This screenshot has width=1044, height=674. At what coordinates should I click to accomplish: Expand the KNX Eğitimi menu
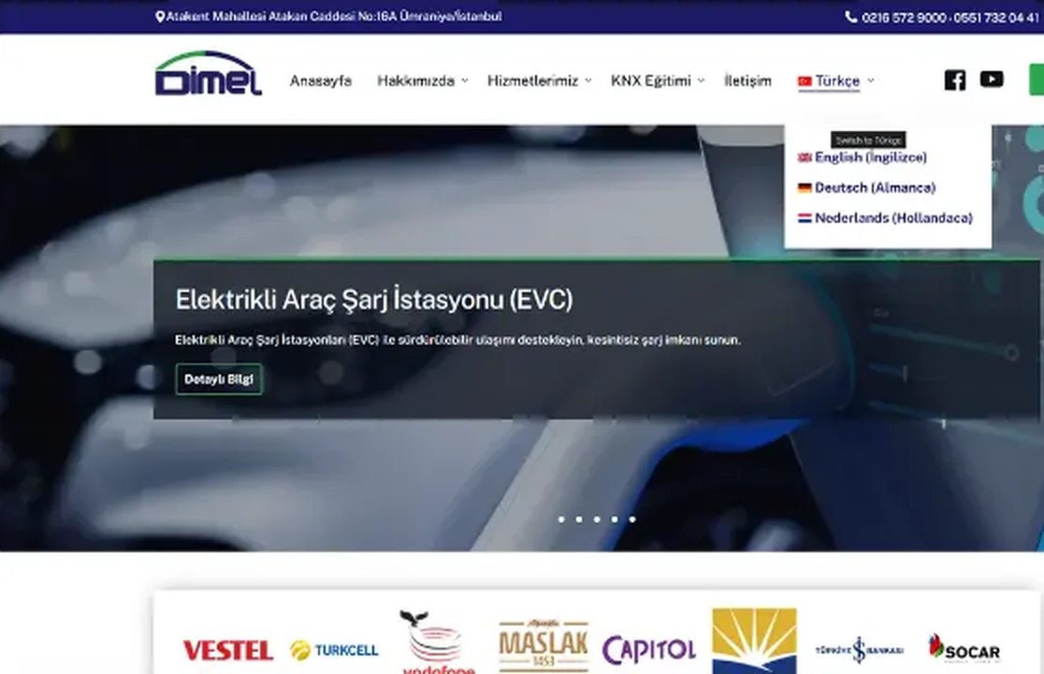click(657, 81)
